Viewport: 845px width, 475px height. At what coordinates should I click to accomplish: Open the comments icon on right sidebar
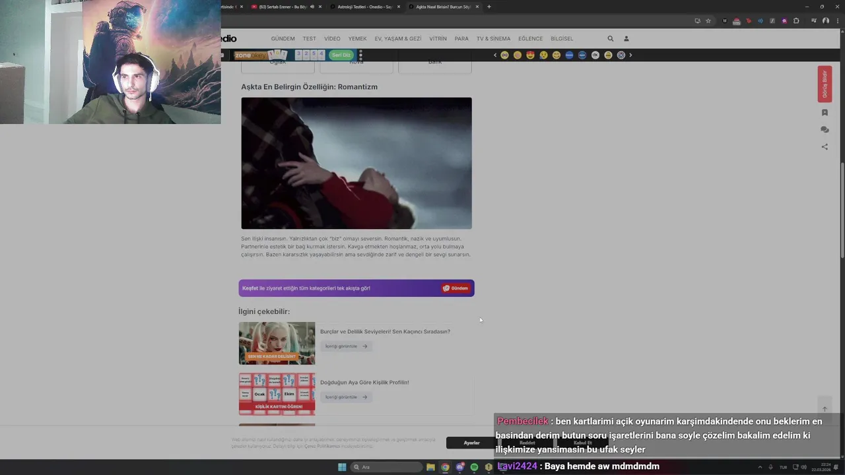(x=825, y=130)
